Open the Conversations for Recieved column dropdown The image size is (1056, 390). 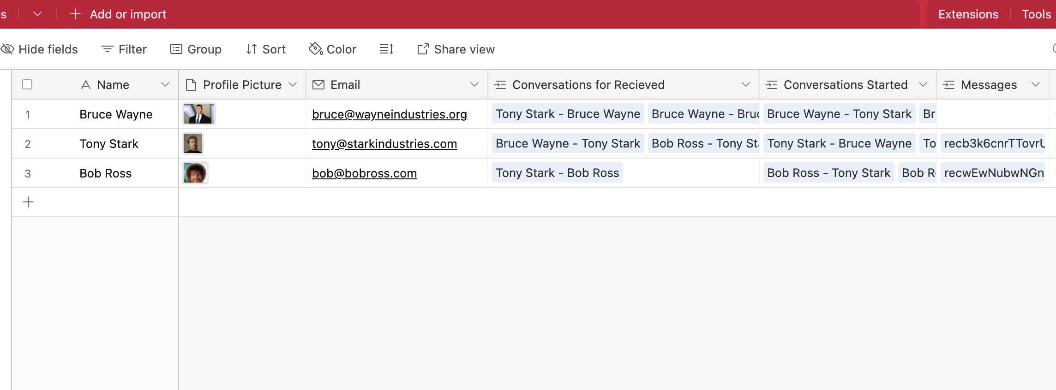[x=746, y=84]
